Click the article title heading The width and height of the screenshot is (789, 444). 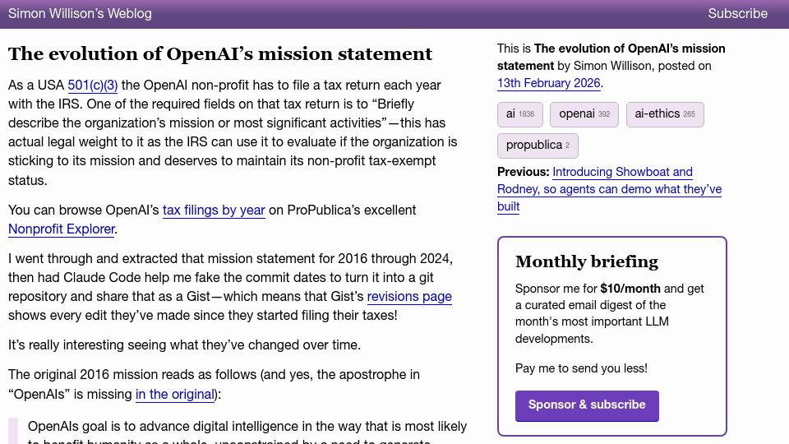[220, 54]
